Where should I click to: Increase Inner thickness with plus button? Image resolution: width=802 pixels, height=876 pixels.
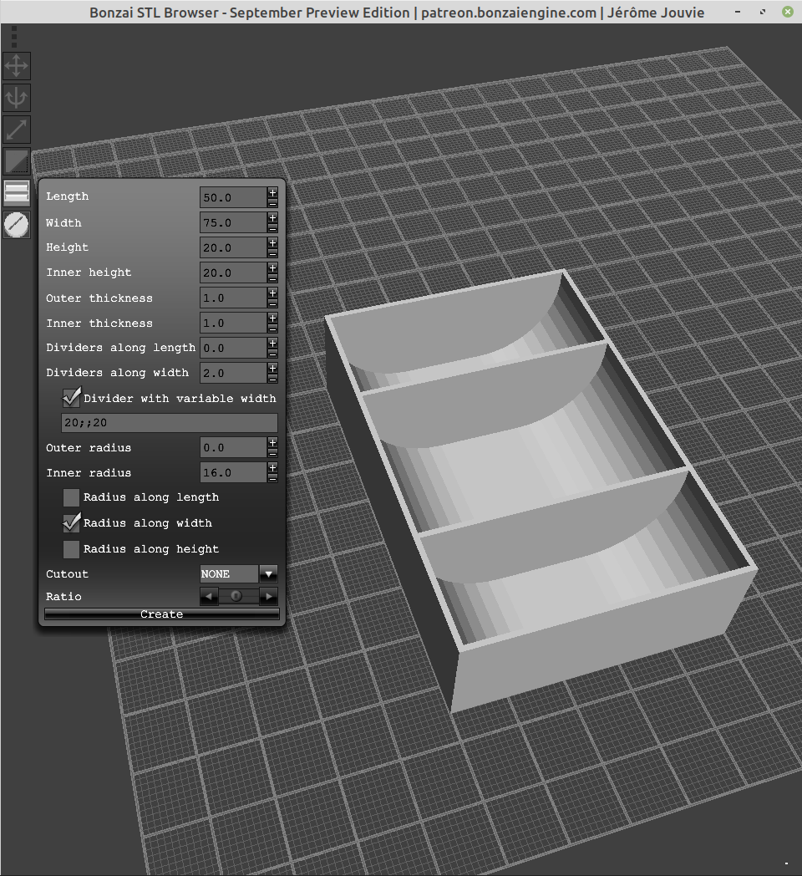tap(272, 318)
